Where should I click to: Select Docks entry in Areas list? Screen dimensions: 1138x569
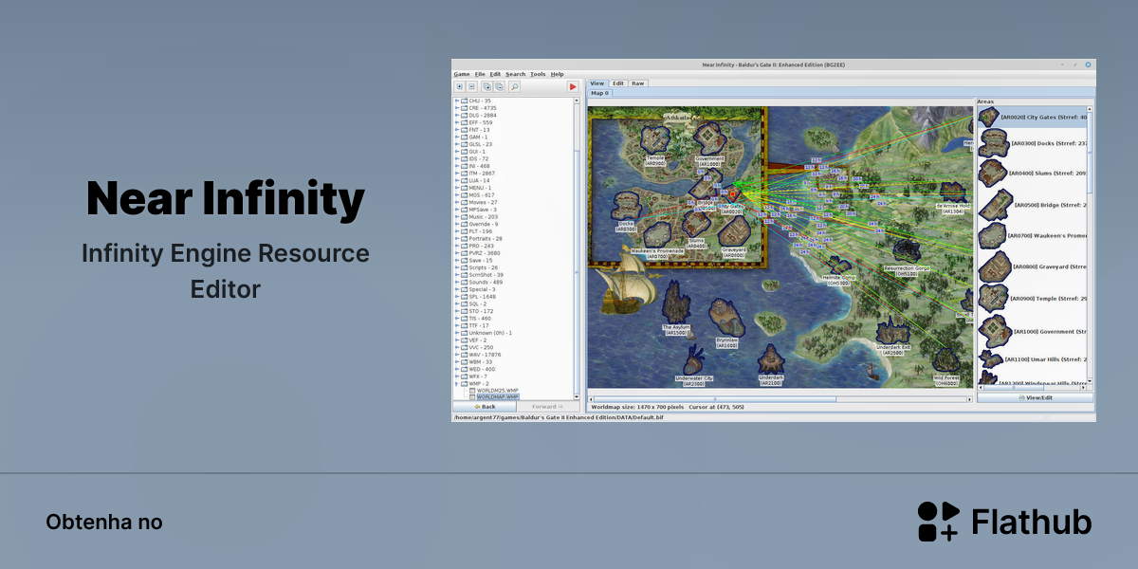[1033, 143]
